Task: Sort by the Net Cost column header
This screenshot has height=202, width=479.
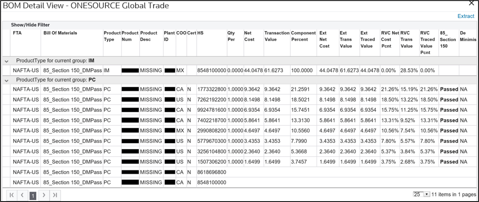Action: pyautogui.click(x=249, y=36)
